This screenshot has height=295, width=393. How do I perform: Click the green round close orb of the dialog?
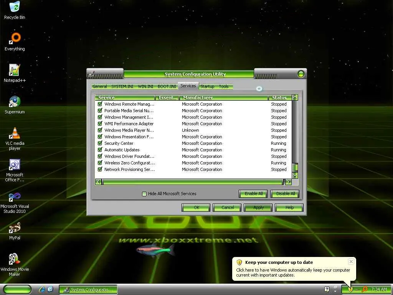click(x=301, y=74)
